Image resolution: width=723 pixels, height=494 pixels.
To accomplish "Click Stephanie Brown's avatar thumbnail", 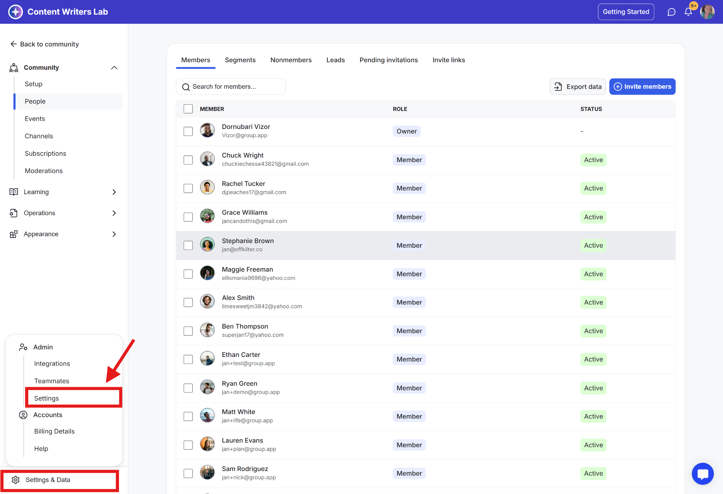I will coord(207,245).
